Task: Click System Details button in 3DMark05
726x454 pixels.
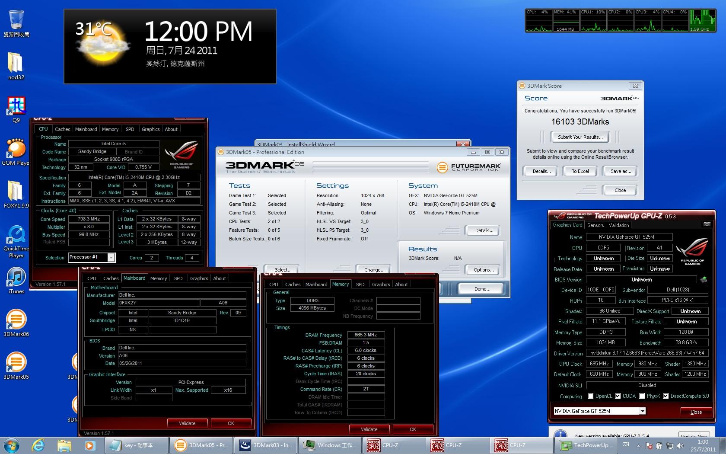Action: pos(484,230)
